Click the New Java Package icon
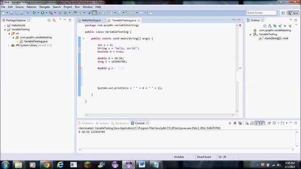This screenshot has height=169, width=301. point(60,13)
